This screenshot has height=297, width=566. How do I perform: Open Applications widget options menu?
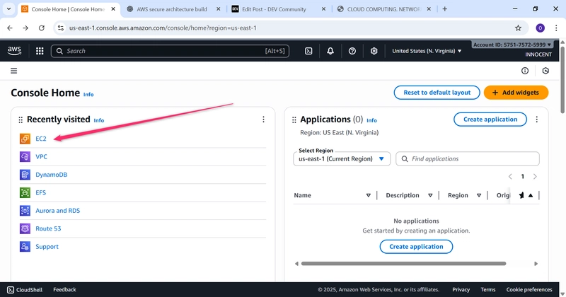(537, 120)
